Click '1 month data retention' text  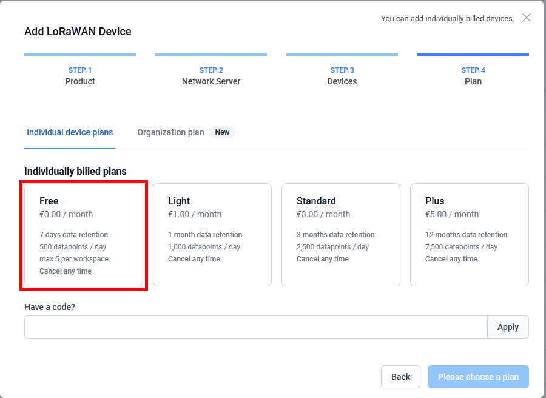[x=205, y=235]
